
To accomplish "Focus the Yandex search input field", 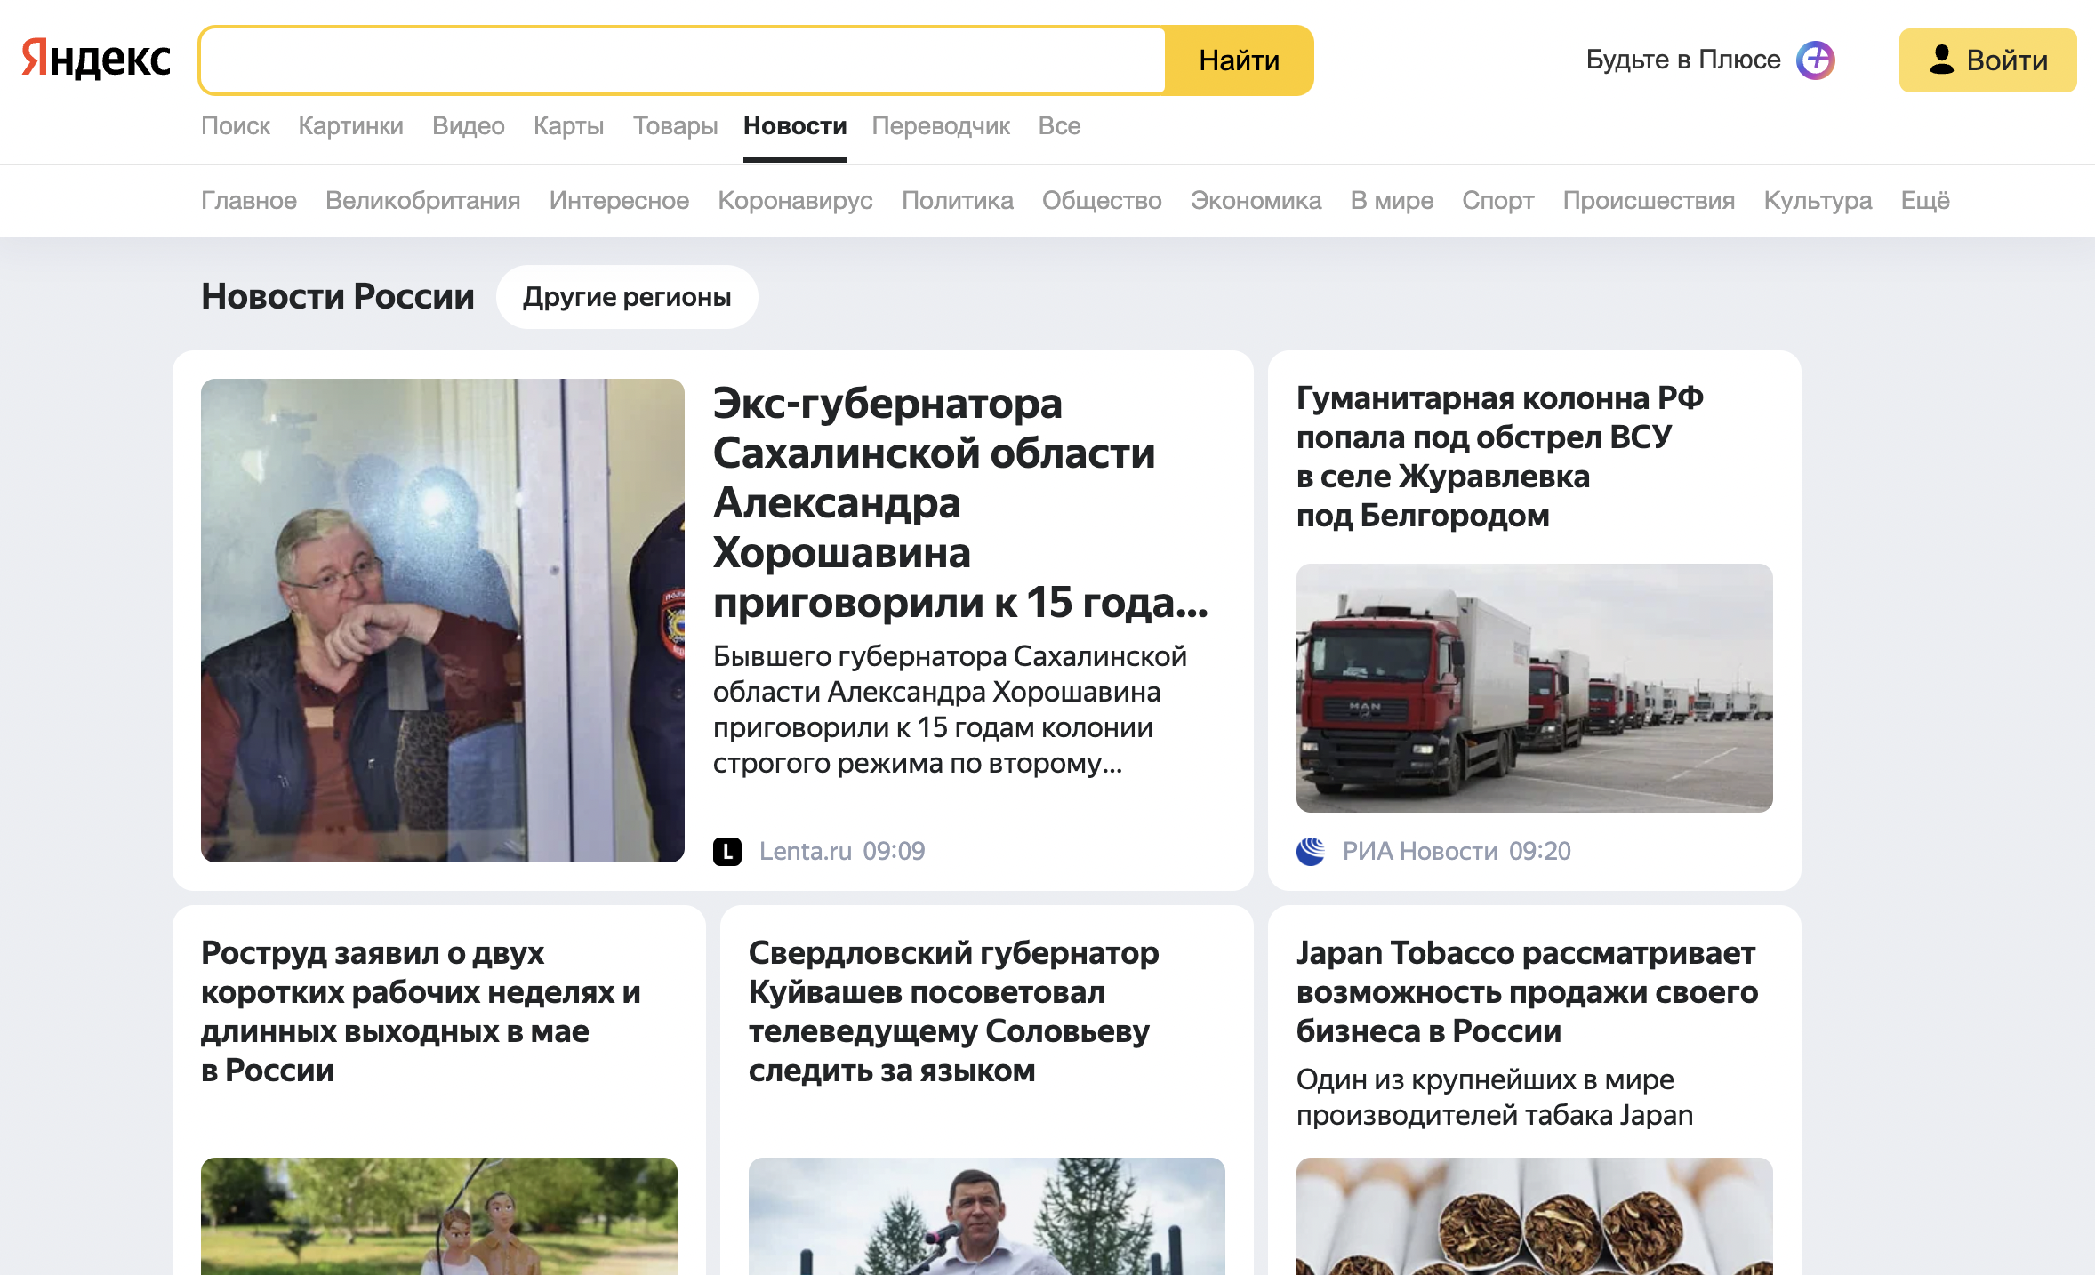I will tap(681, 60).
